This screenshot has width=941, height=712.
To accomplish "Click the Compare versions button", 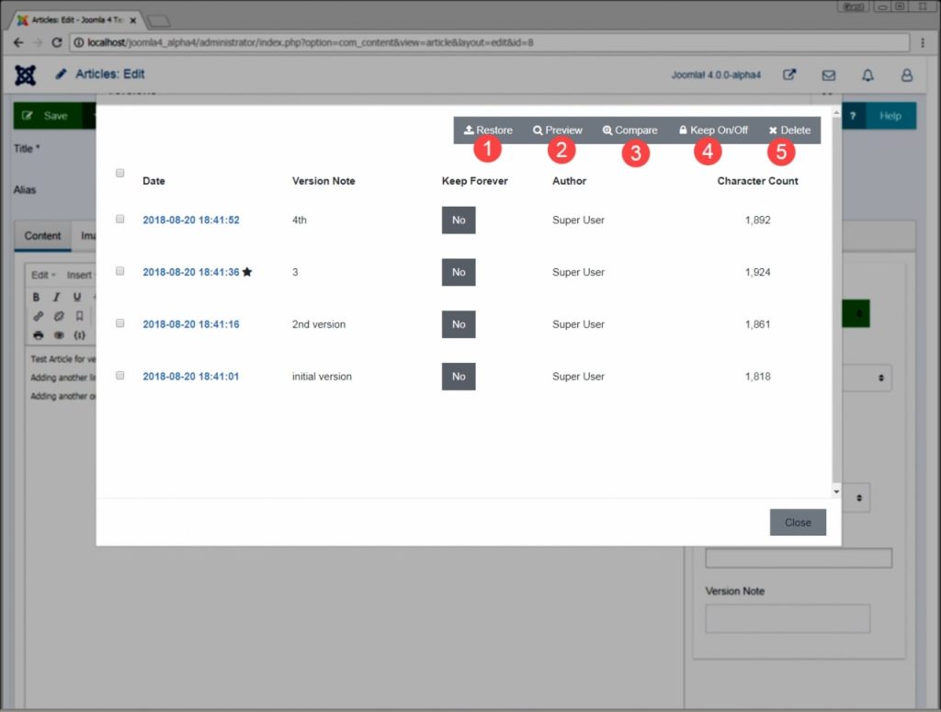I will [x=630, y=130].
